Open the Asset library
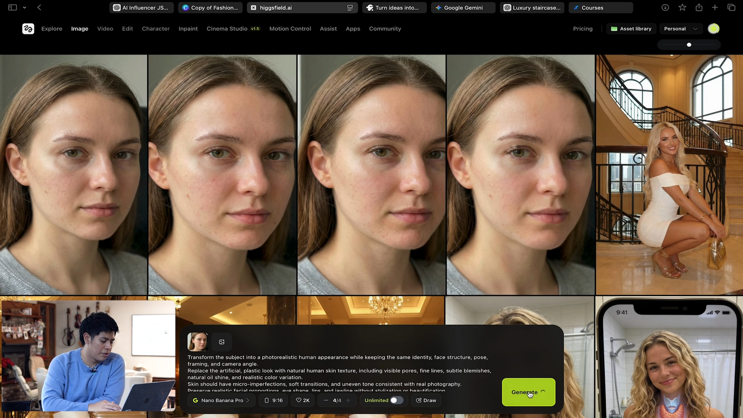This screenshot has height=418, width=743. (x=631, y=29)
